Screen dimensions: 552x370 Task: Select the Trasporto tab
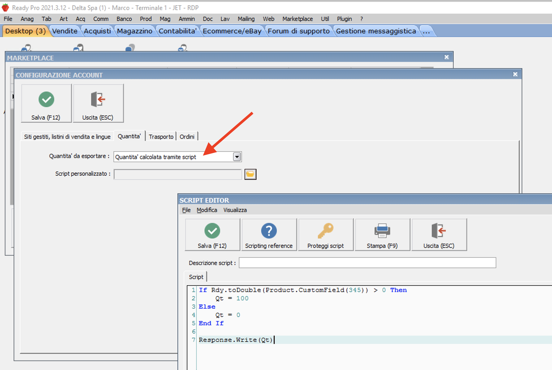[x=161, y=137]
